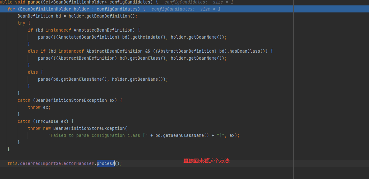Click 'new BeanDefinitionStoreException(' constructor call
The image size is (369, 179).
tap(85, 129)
